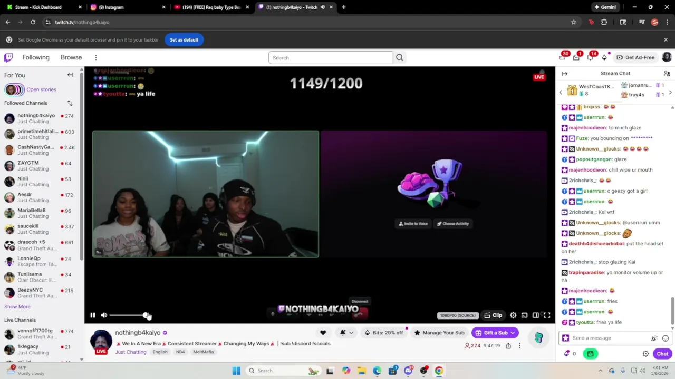This screenshot has width=675, height=379.
Task: Toggle theatre mode in player
Action: pos(536,315)
